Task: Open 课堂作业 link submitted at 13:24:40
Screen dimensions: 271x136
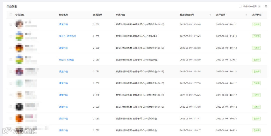Action: pos(63,24)
